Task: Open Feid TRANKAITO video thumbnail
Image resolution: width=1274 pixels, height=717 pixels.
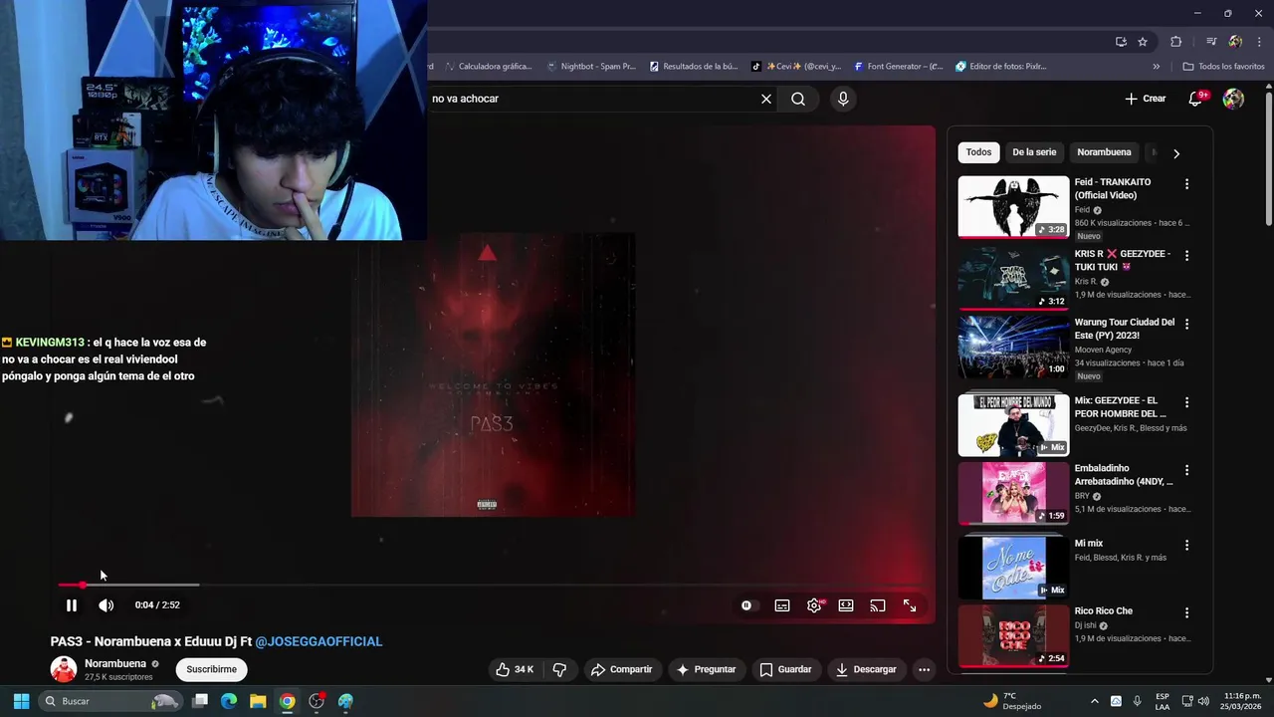Action: 1013,207
